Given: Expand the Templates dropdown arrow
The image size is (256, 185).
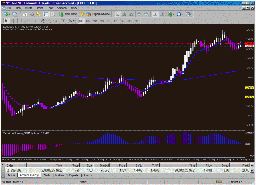Looking at the screenshot, I should pyautogui.click(x=191, y=14).
